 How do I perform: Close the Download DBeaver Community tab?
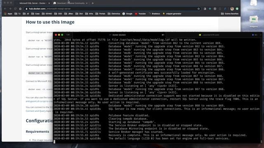(x=87, y=3)
